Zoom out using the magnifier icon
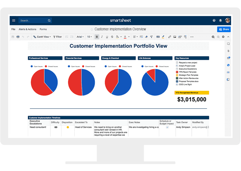 (x=213, y=37)
